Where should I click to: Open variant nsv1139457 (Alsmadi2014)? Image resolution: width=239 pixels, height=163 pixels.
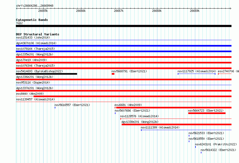point(35,99)
